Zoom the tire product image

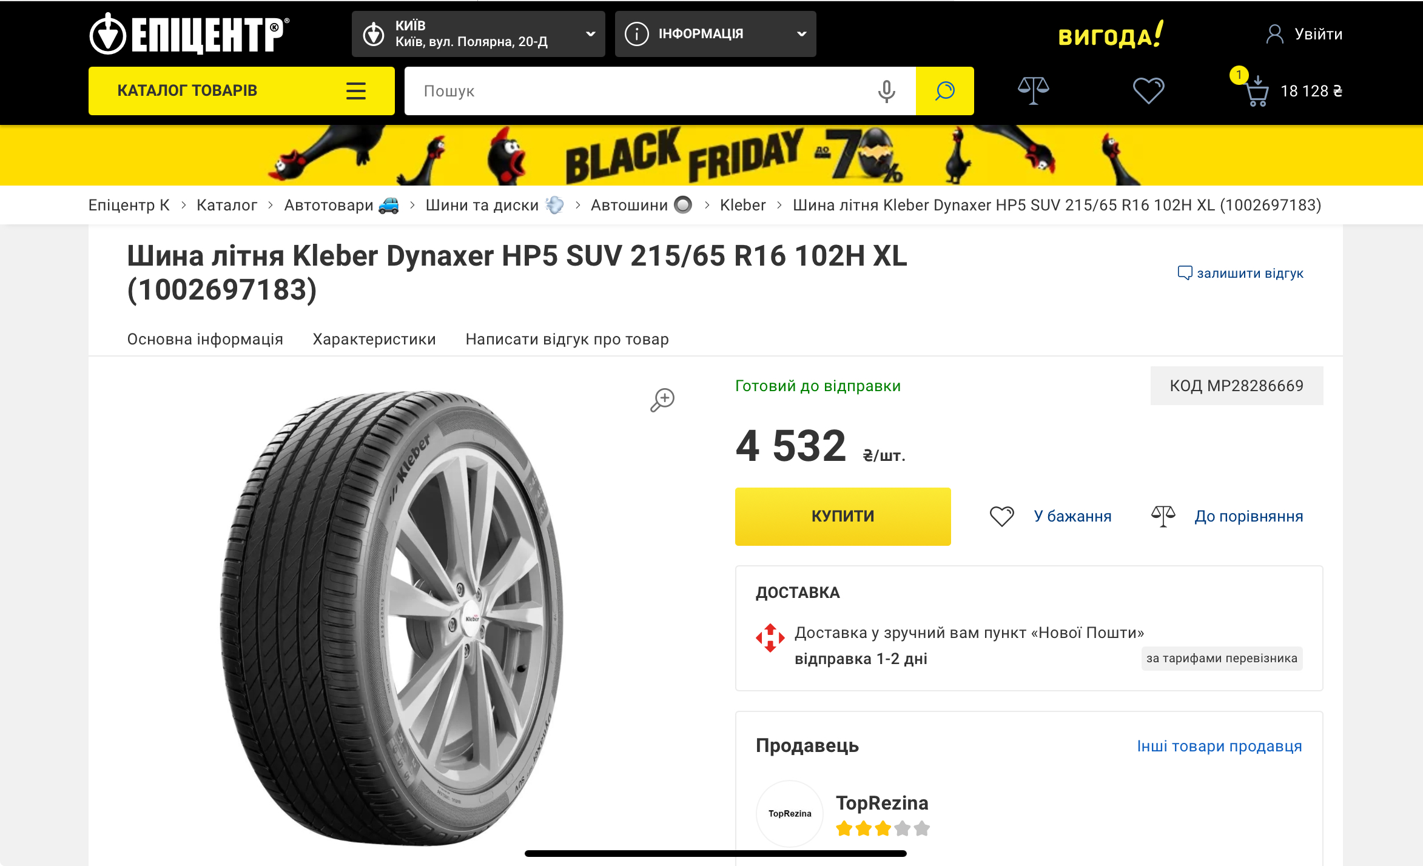coord(662,400)
